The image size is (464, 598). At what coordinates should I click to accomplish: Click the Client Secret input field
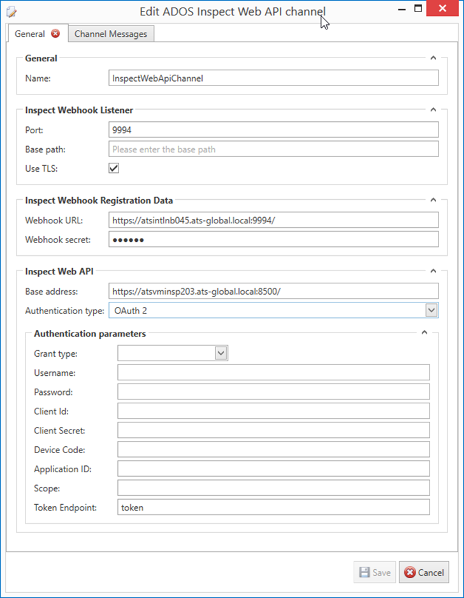[x=273, y=430]
